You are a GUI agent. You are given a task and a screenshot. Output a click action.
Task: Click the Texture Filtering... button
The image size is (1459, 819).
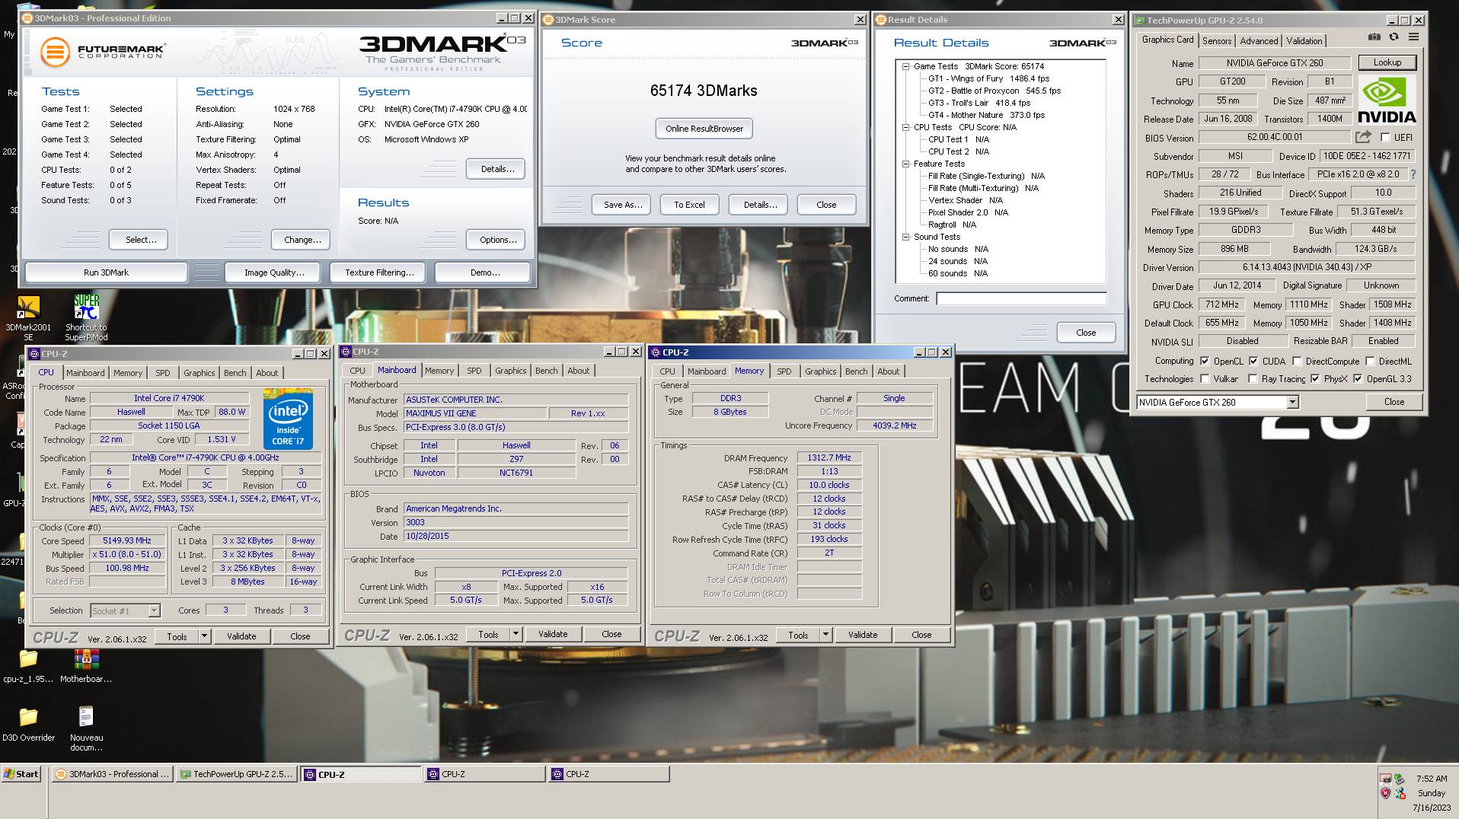379,272
